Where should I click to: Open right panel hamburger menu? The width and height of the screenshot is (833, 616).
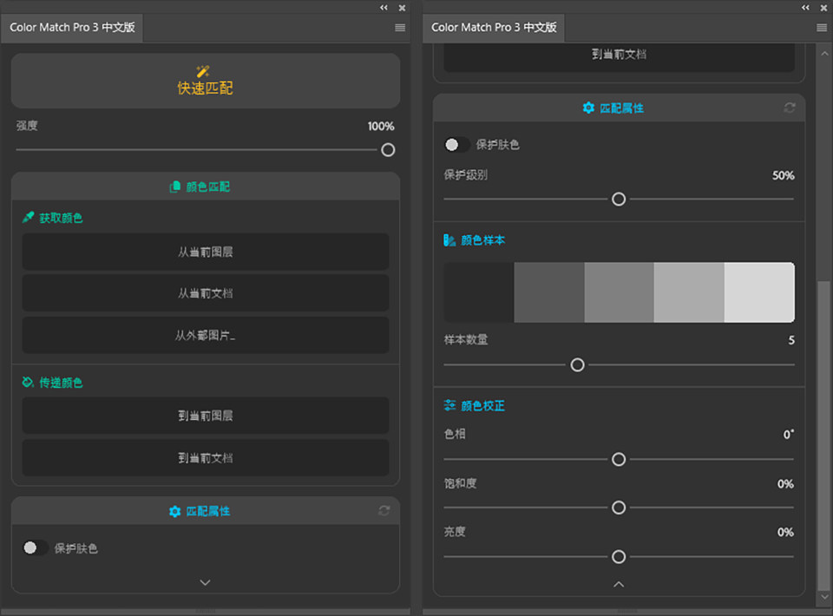click(x=822, y=28)
